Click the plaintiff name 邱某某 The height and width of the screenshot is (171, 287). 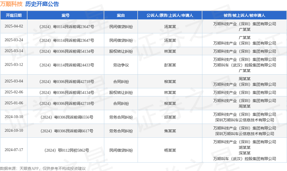click(x=170, y=117)
